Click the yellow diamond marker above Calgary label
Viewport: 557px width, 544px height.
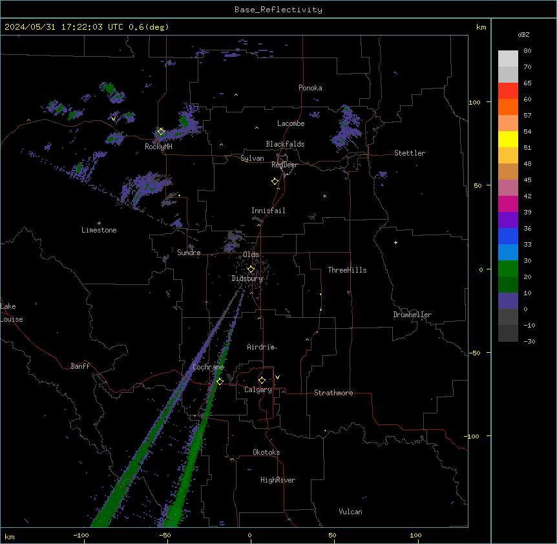click(262, 381)
